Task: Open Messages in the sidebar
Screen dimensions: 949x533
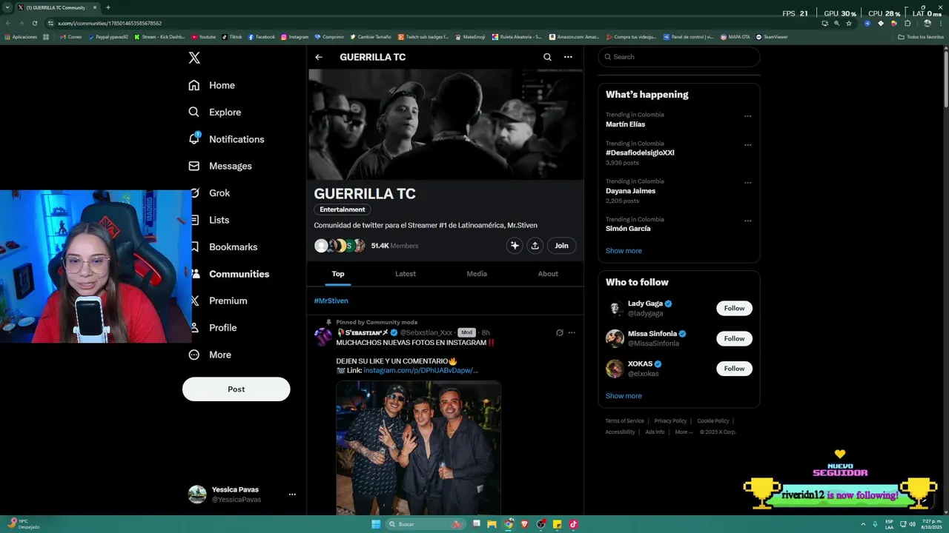Action: pos(219,166)
